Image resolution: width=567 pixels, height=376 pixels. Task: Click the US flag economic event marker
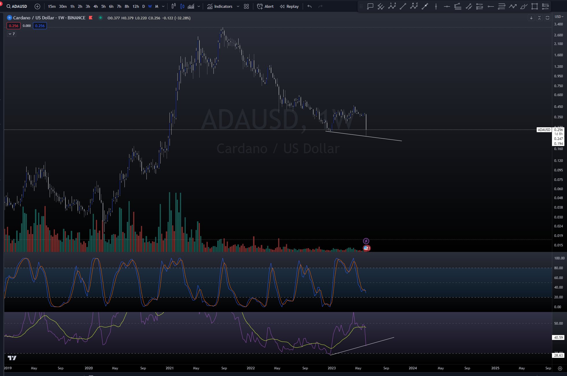click(x=367, y=248)
